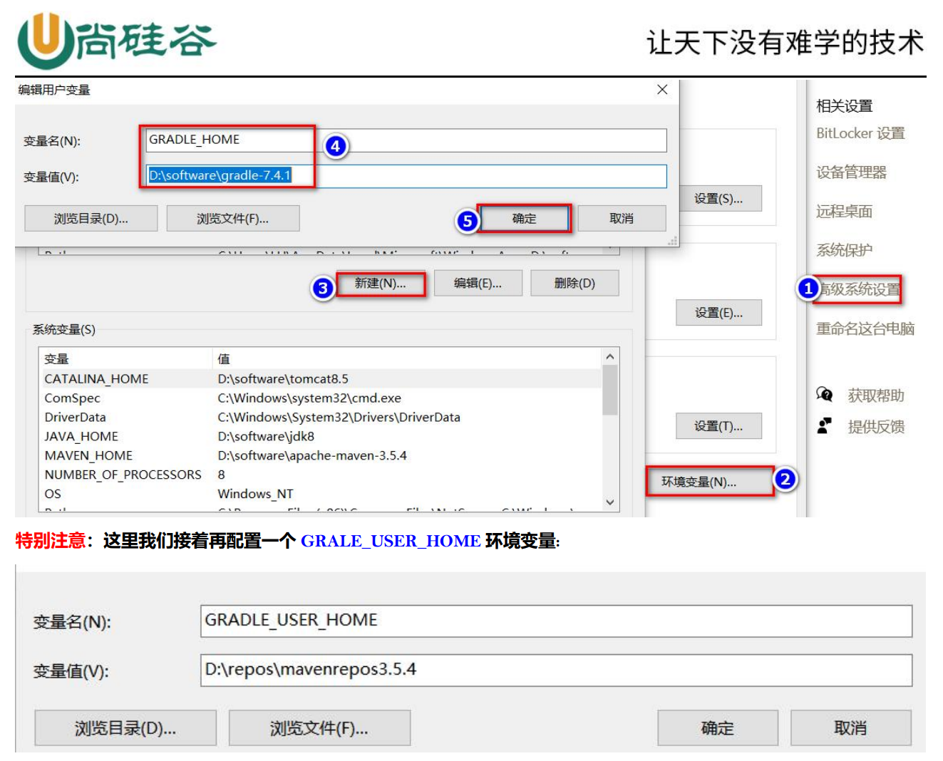Viewport: 943px width, 761px height.
Task: Click the 新建(N)... button
Action: pos(381,283)
